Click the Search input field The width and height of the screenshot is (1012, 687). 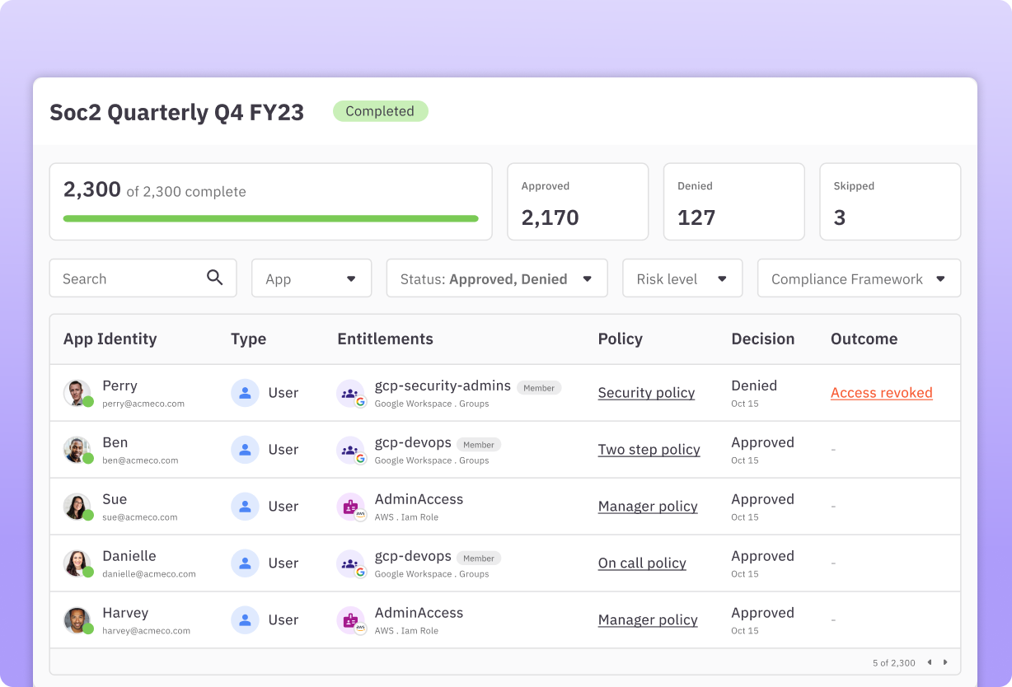(128, 278)
